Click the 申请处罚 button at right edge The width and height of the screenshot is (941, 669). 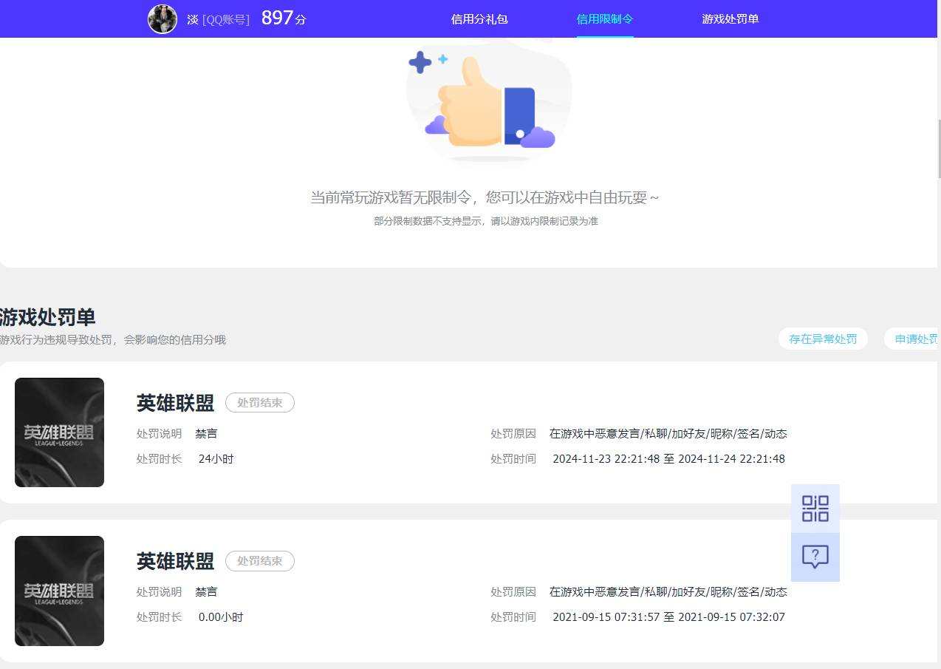click(912, 339)
